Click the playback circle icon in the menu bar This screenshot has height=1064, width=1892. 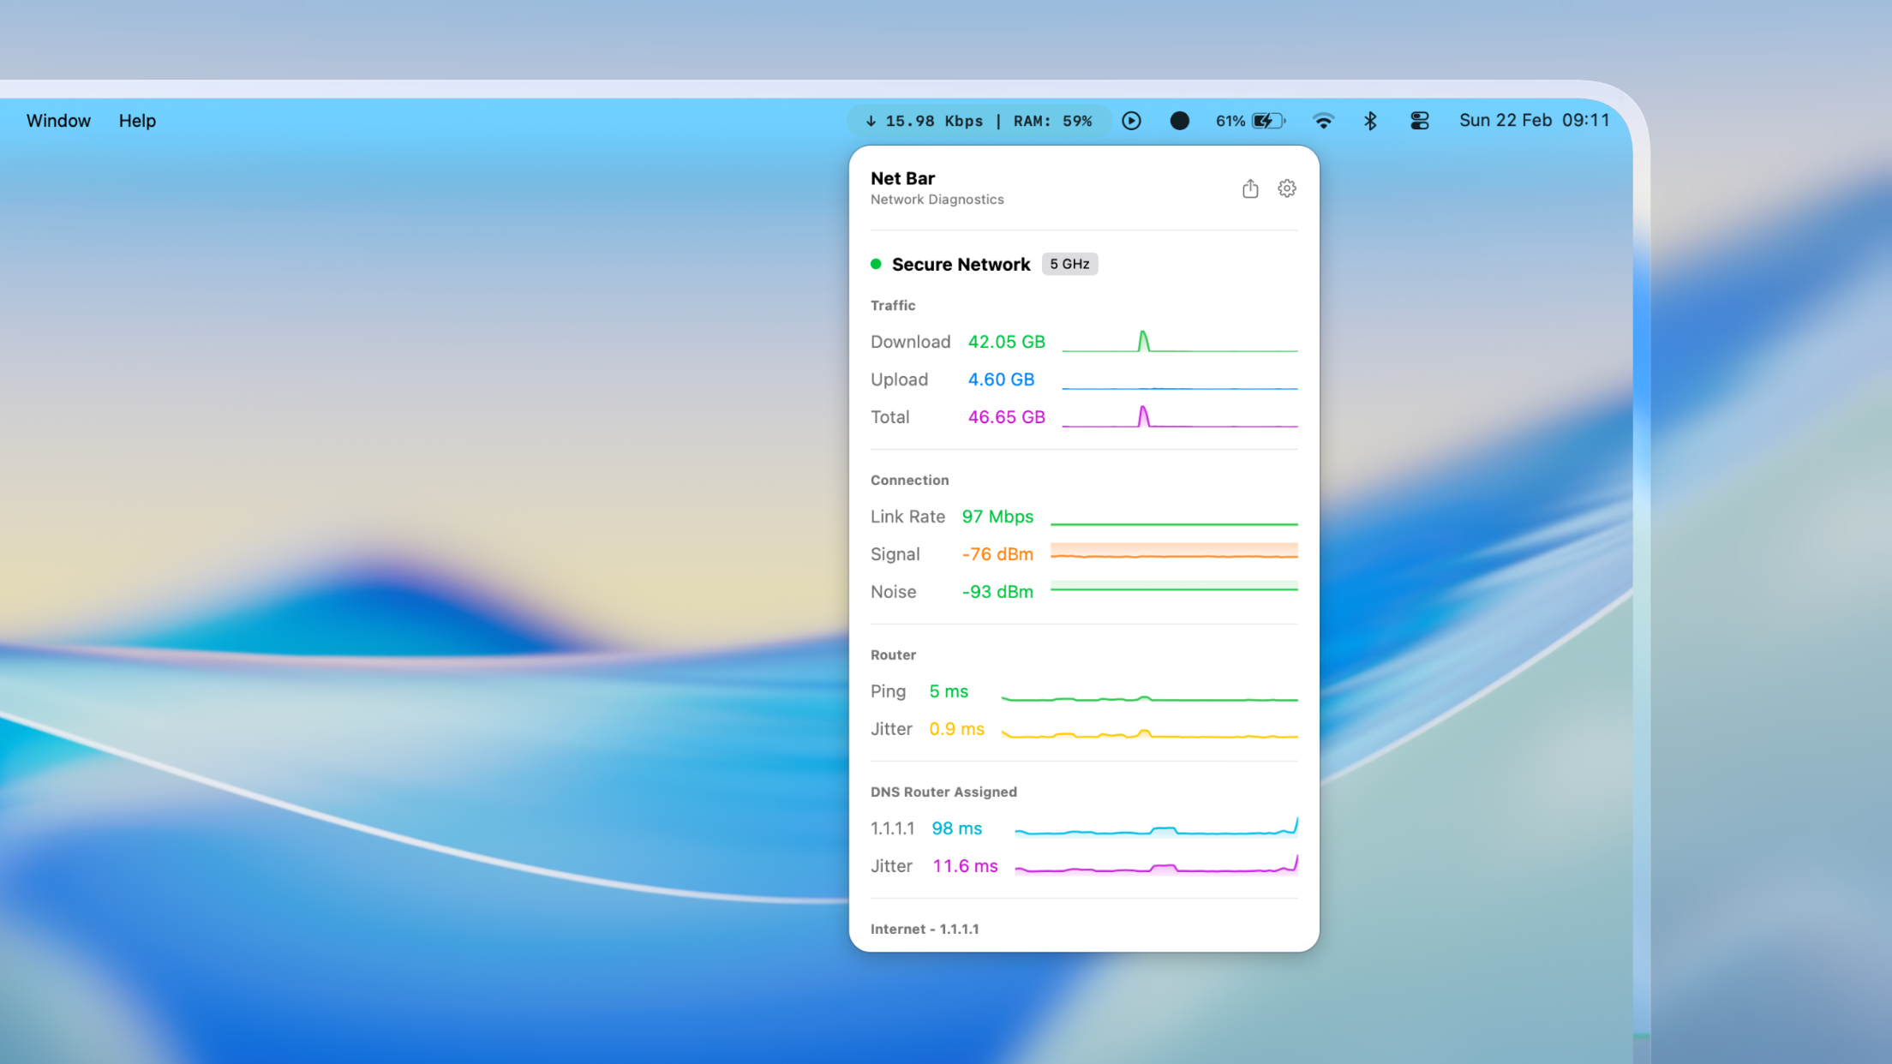point(1131,121)
